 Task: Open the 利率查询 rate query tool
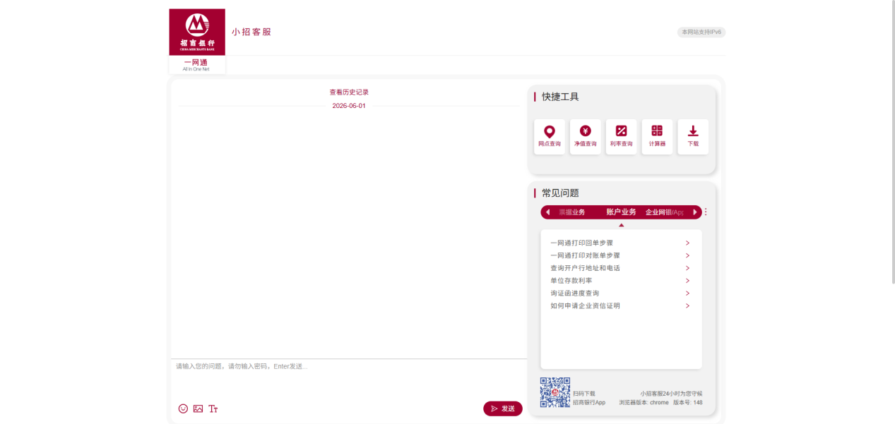pos(621,137)
